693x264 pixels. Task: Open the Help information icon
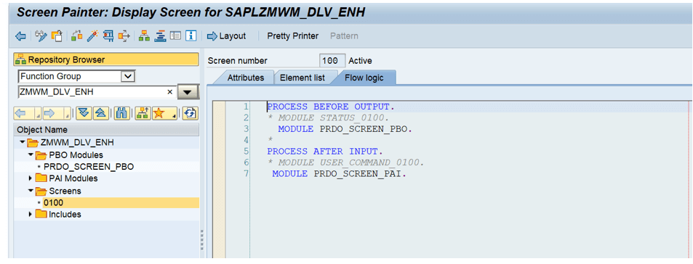coord(191,36)
